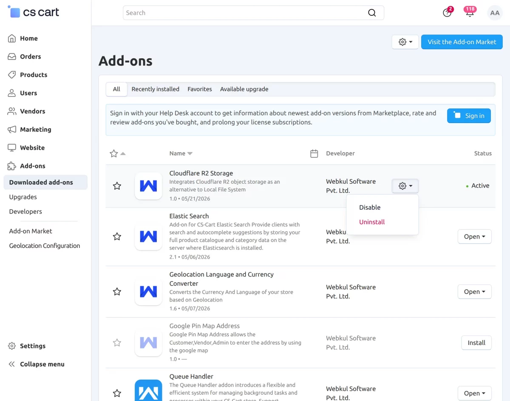Click the Website monitor icon
510x401 pixels.
pos(12,148)
